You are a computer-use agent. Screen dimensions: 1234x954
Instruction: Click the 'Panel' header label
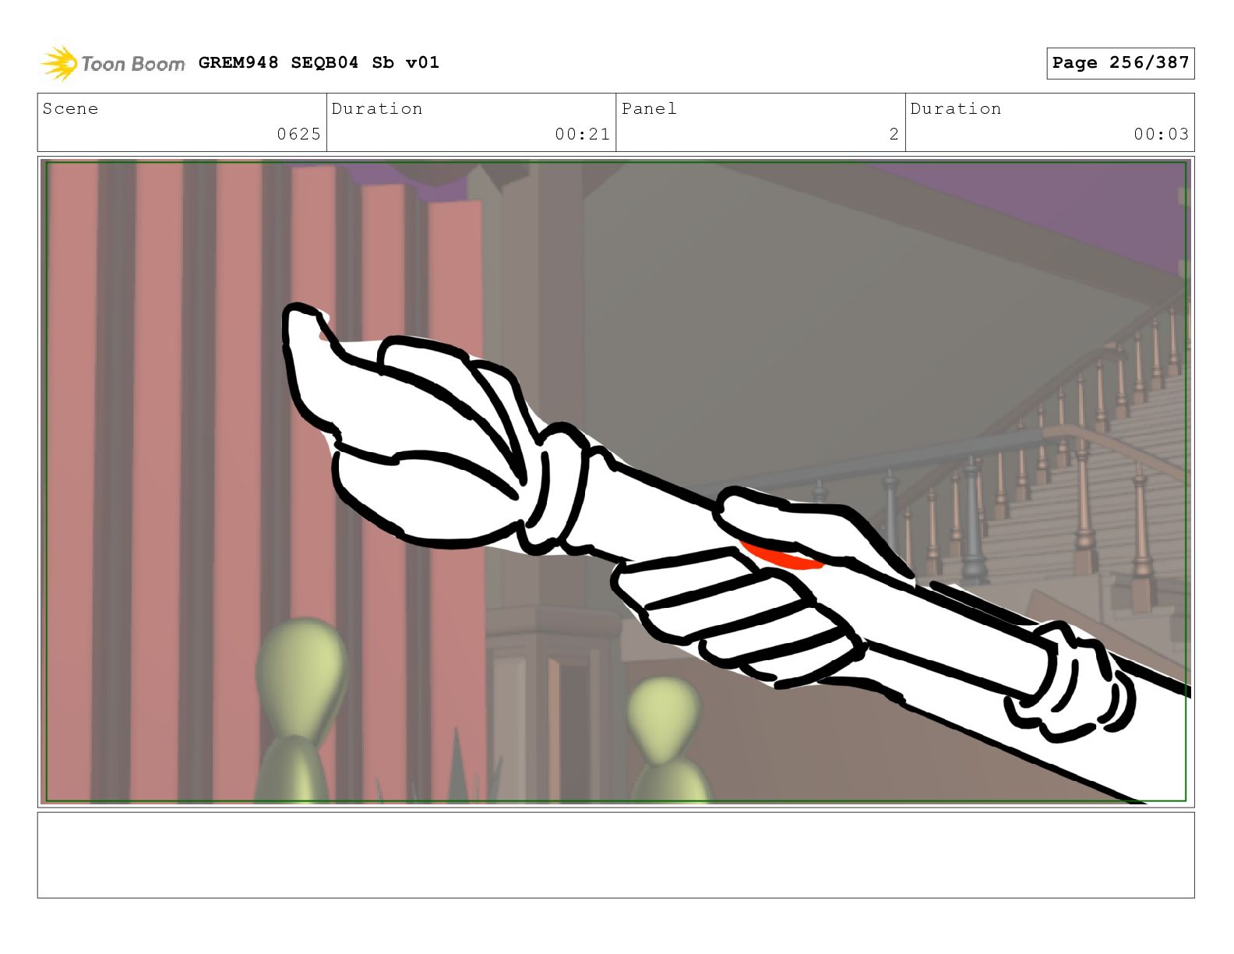tap(649, 108)
